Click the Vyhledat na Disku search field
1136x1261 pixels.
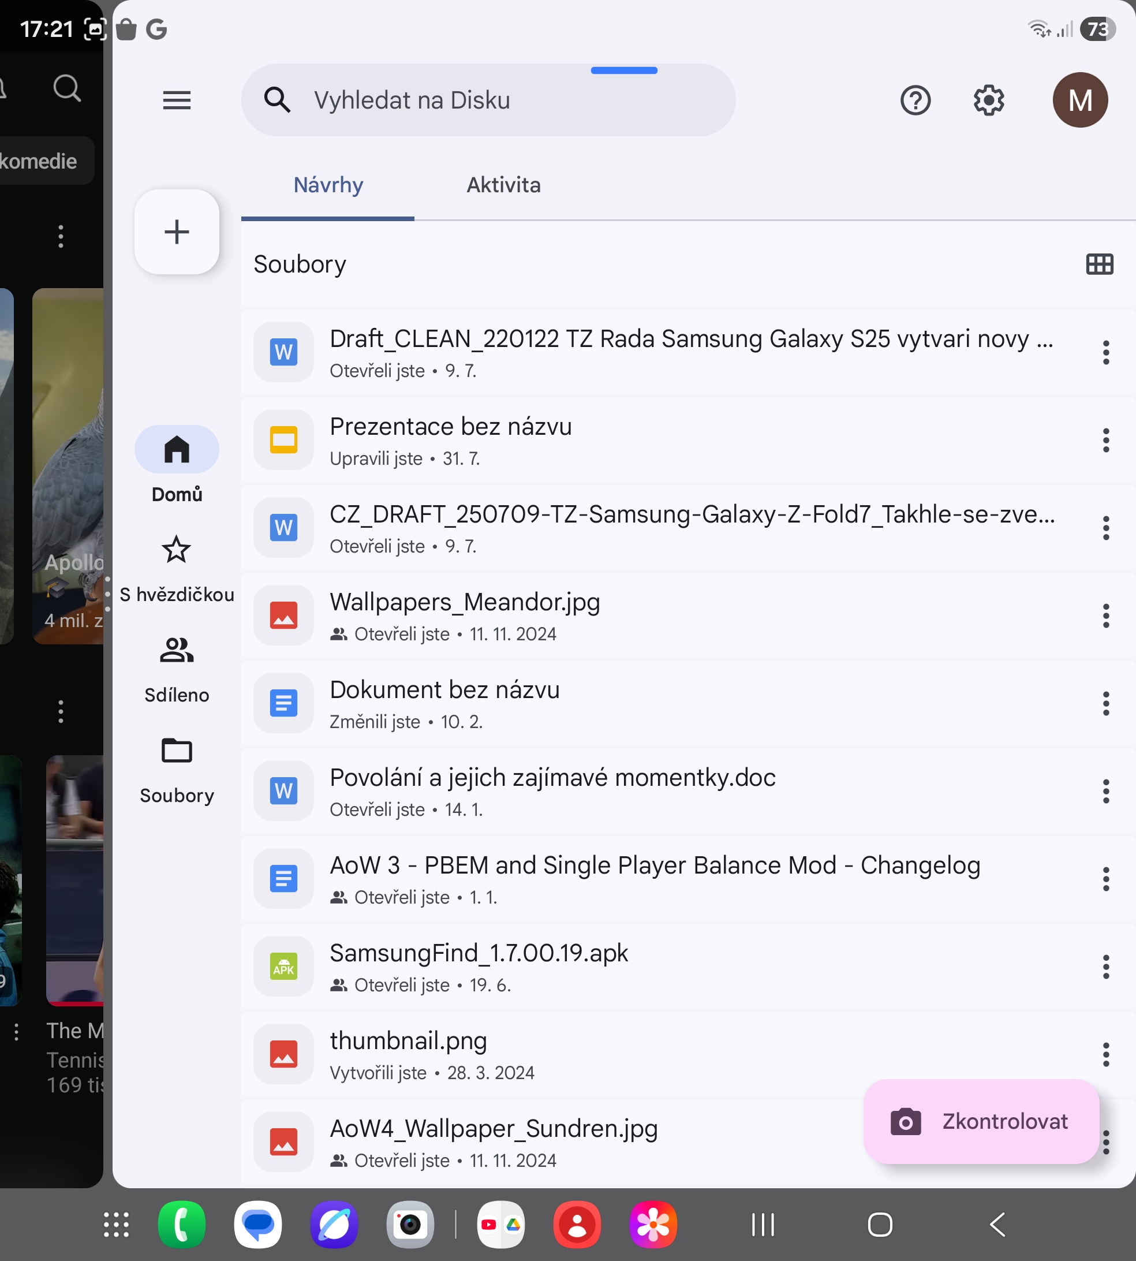[x=488, y=100]
